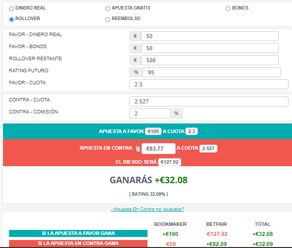Focus the ROLLOVER RESTANTE input field
Image resolution: width=292 pixels, height=248 pixels.
click(x=210, y=60)
